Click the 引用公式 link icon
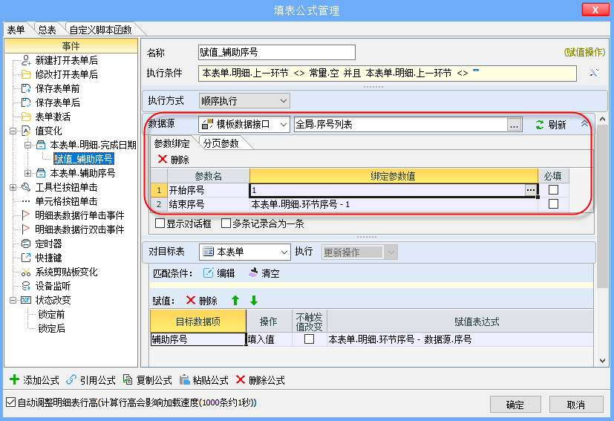 pyautogui.click(x=71, y=379)
